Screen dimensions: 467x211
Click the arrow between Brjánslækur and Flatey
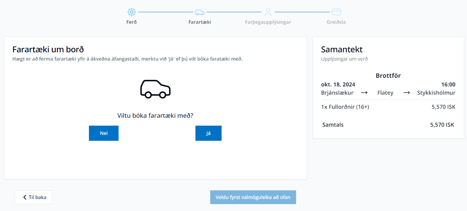click(364, 93)
